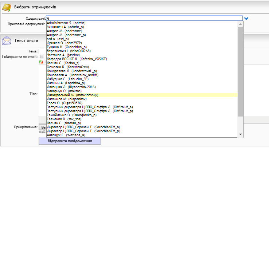Pick Горох О. (Olga150570) entry
The height and width of the screenshot is (268, 269).
142,103
